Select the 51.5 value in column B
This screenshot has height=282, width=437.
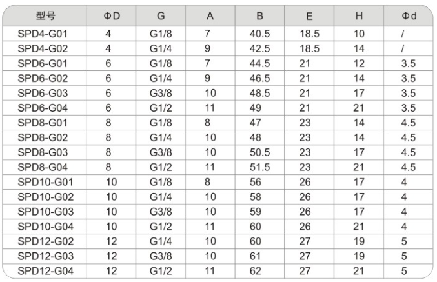[259, 167]
